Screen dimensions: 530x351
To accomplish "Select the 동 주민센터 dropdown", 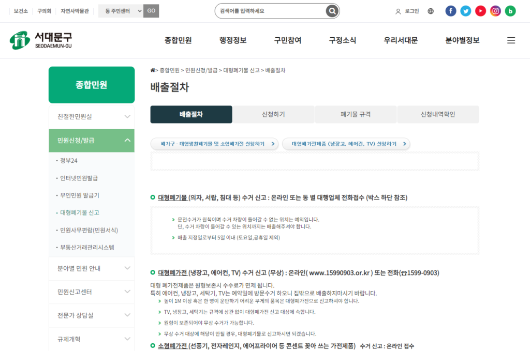I will [121, 11].
